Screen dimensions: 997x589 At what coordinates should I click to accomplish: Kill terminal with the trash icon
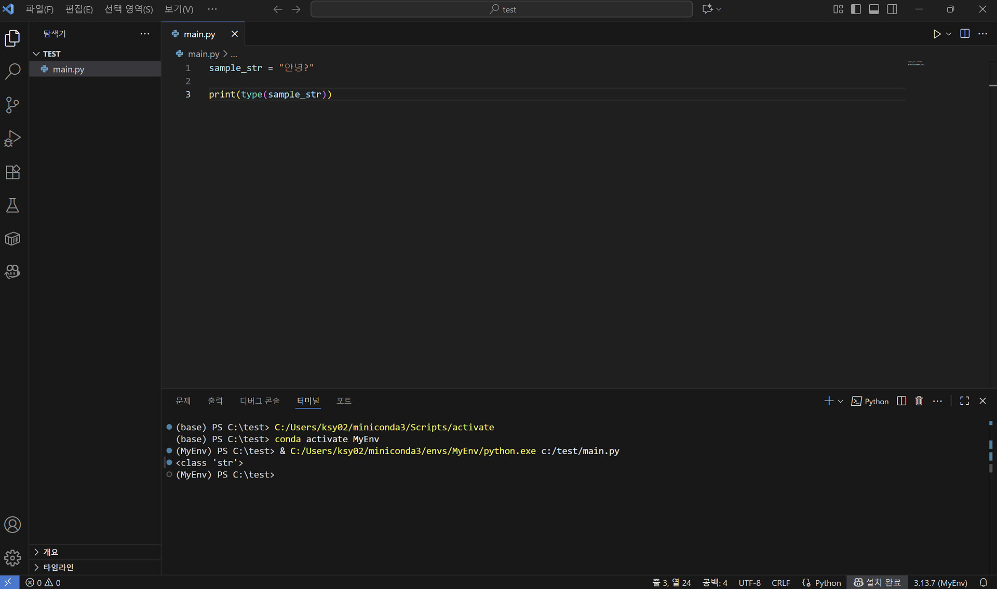pyautogui.click(x=919, y=401)
